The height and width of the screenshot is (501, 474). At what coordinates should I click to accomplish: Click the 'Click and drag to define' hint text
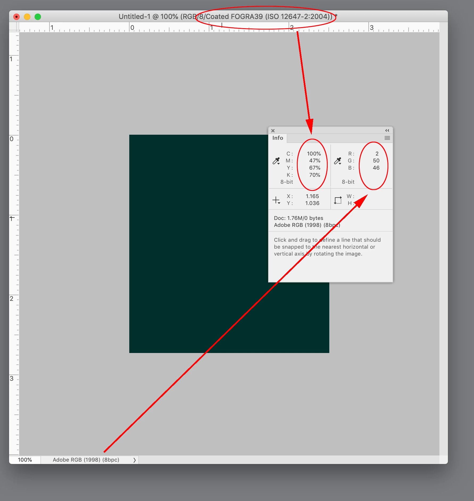[x=327, y=247]
